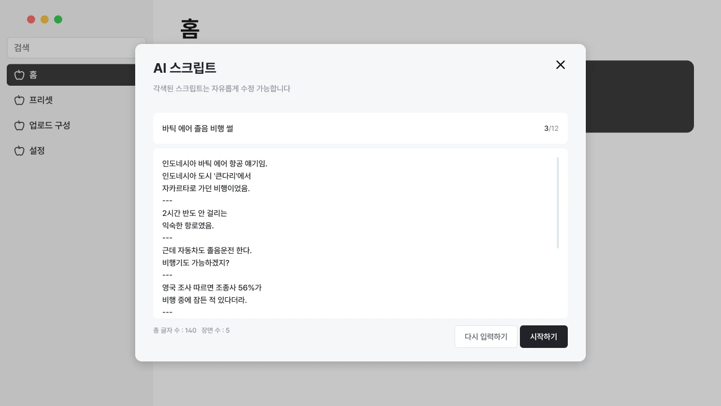Click the line 비행 중에 잠든 적 있다더라.

click(204, 300)
